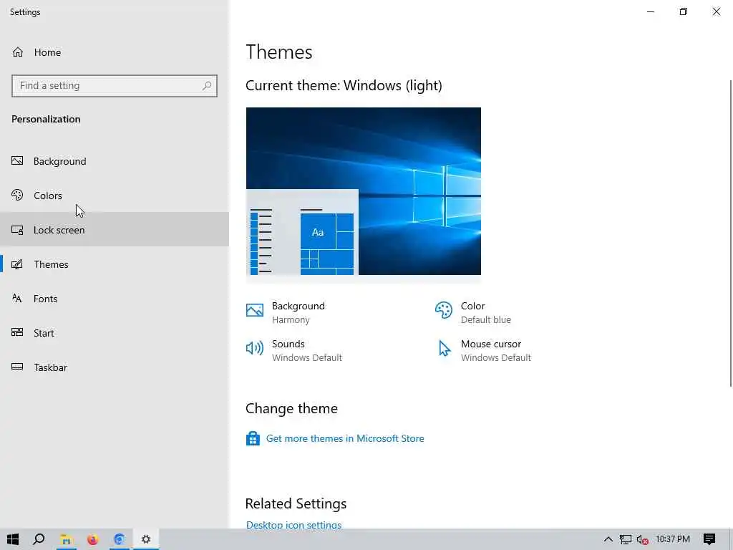Click the Start tiles icon in sidebar

point(17,332)
